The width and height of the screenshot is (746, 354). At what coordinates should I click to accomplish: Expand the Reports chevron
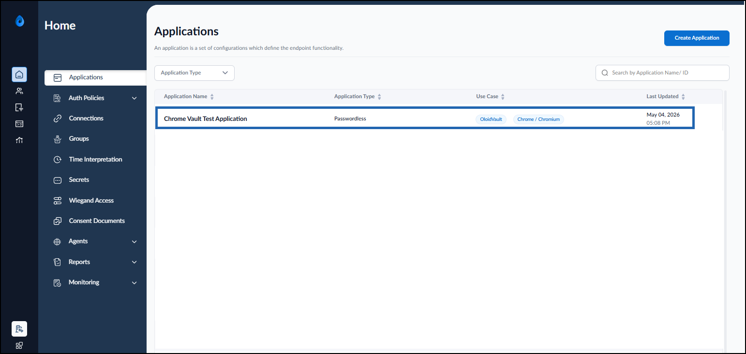point(134,262)
